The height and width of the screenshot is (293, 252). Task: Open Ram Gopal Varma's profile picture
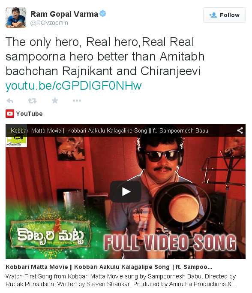pos(16,18)
